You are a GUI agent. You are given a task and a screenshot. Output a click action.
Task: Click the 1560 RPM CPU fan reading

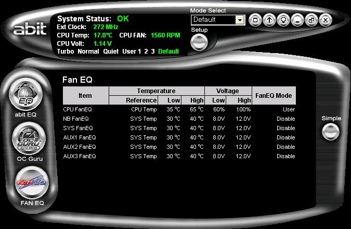point(165,35)
